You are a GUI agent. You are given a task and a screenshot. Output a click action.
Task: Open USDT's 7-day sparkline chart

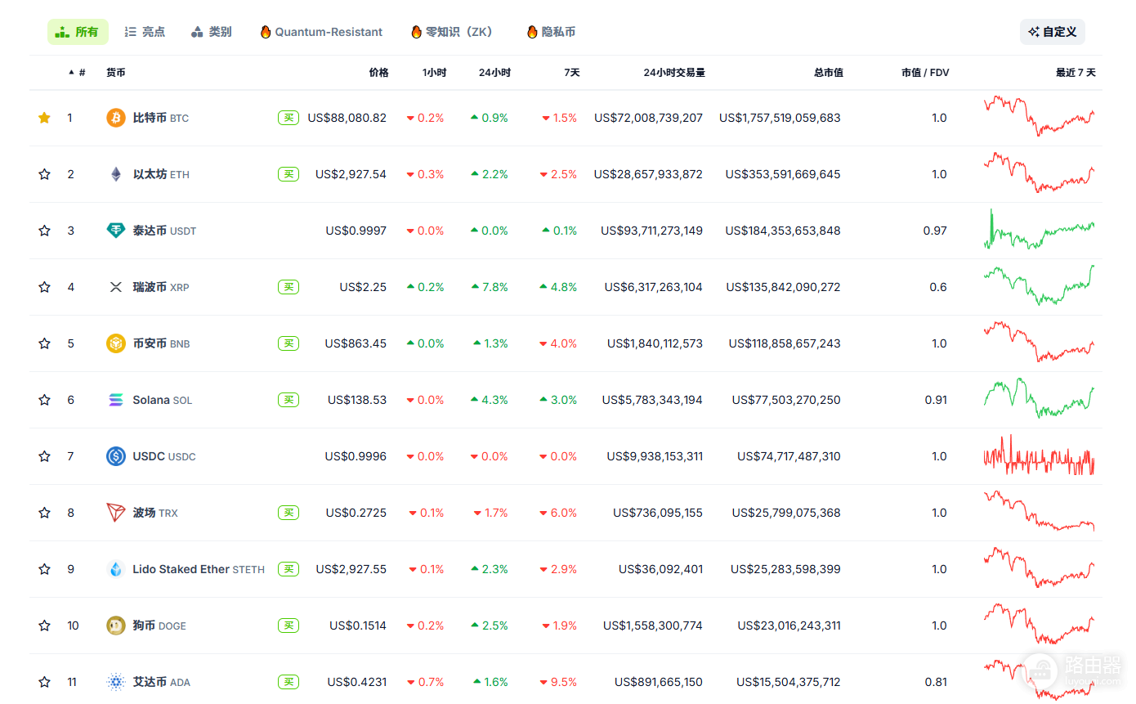click(x=1040, y=229)
